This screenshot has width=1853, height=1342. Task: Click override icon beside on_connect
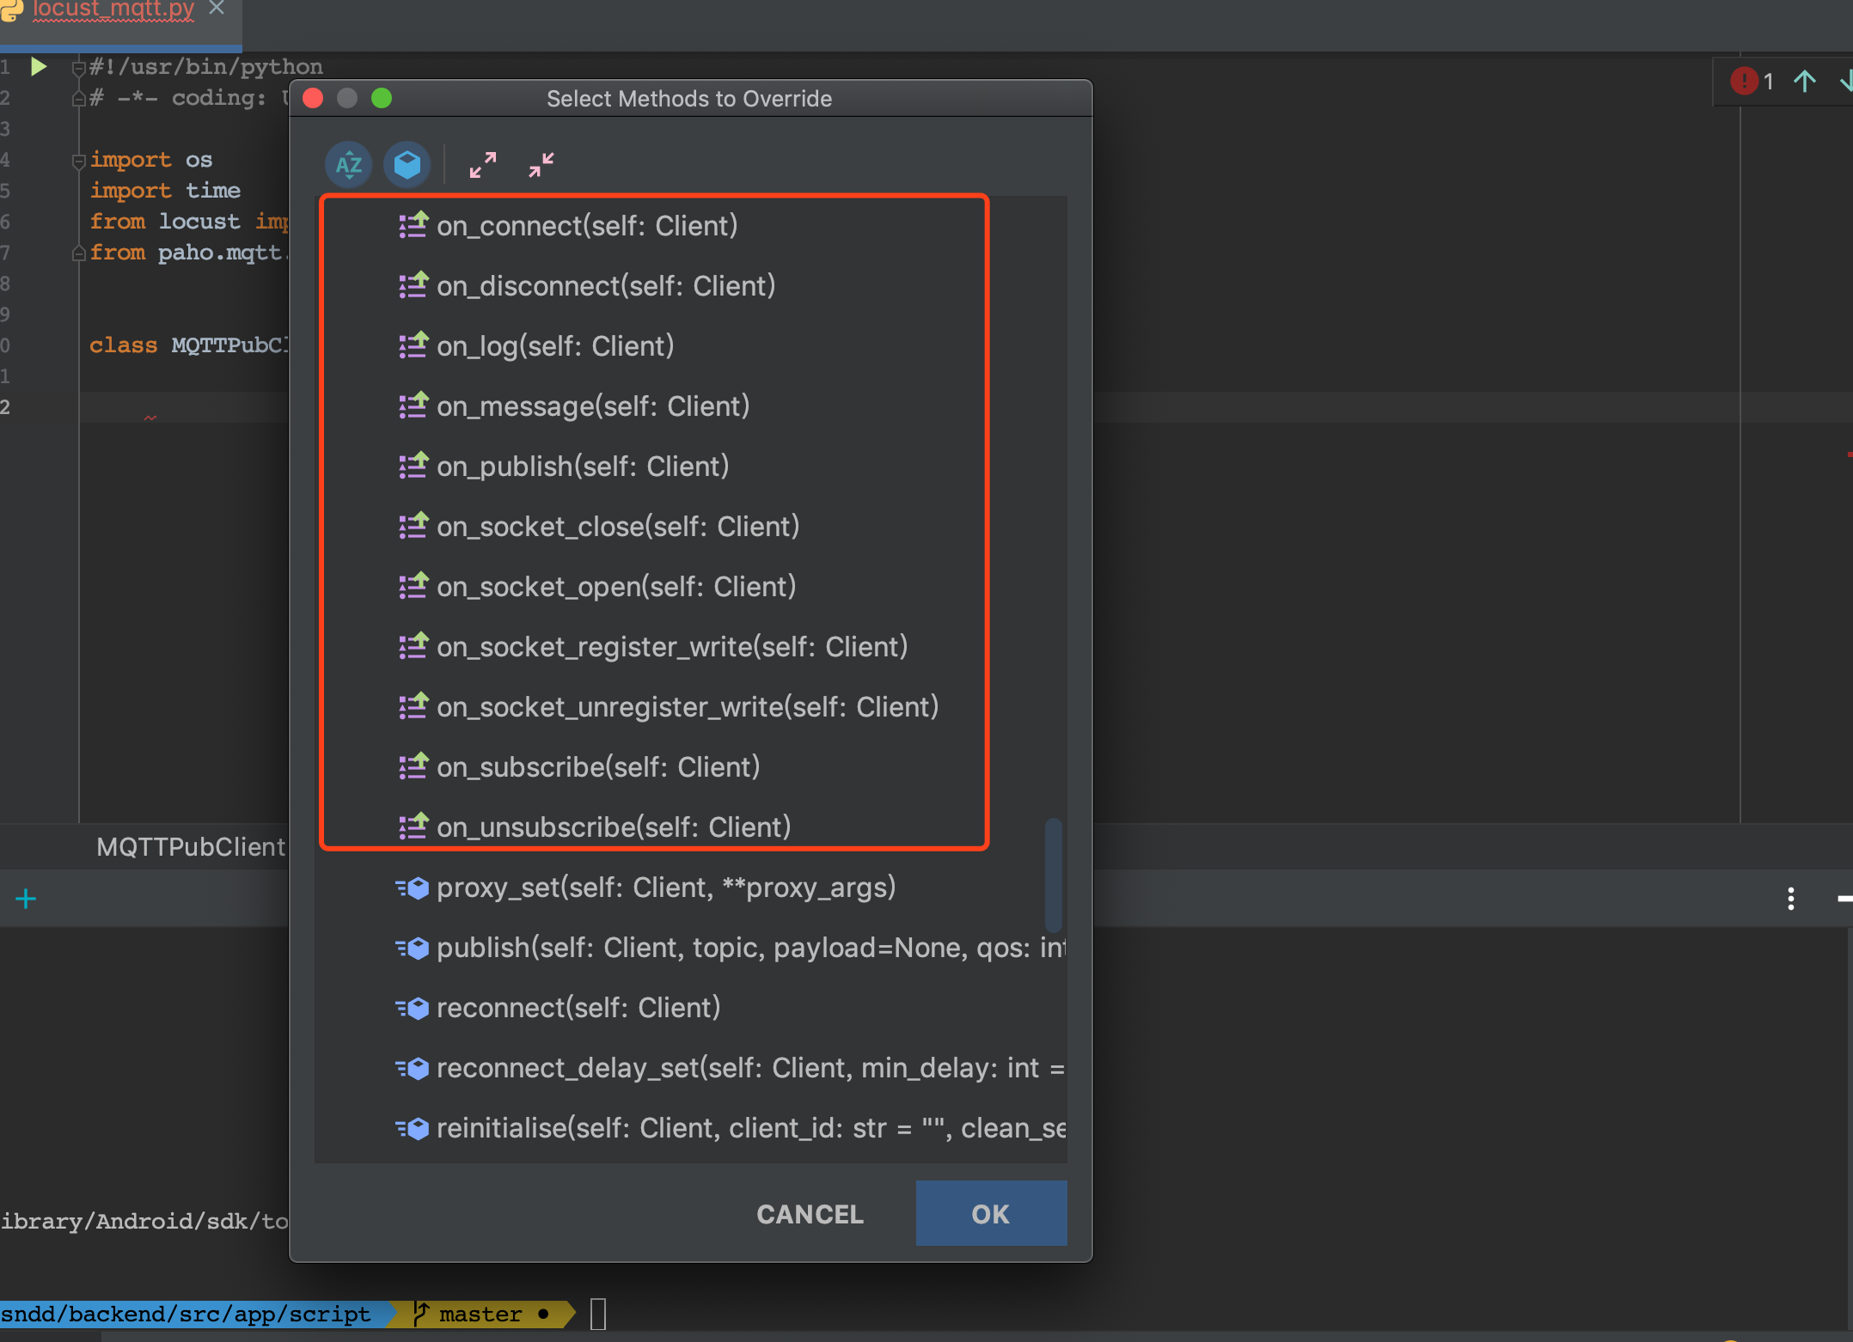[x=413, y=225]
